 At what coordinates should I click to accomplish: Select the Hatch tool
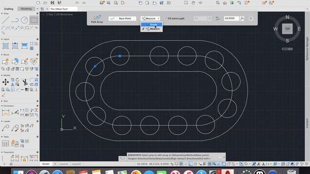coord(5,46)
